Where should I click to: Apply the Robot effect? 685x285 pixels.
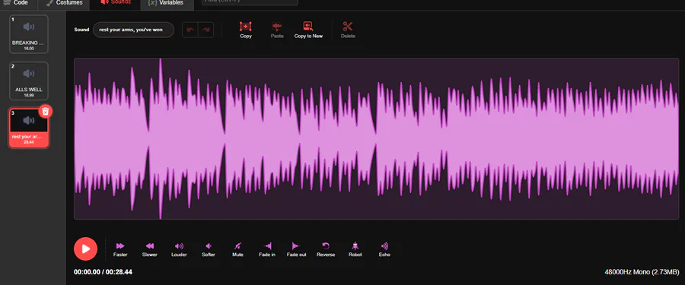355,246
